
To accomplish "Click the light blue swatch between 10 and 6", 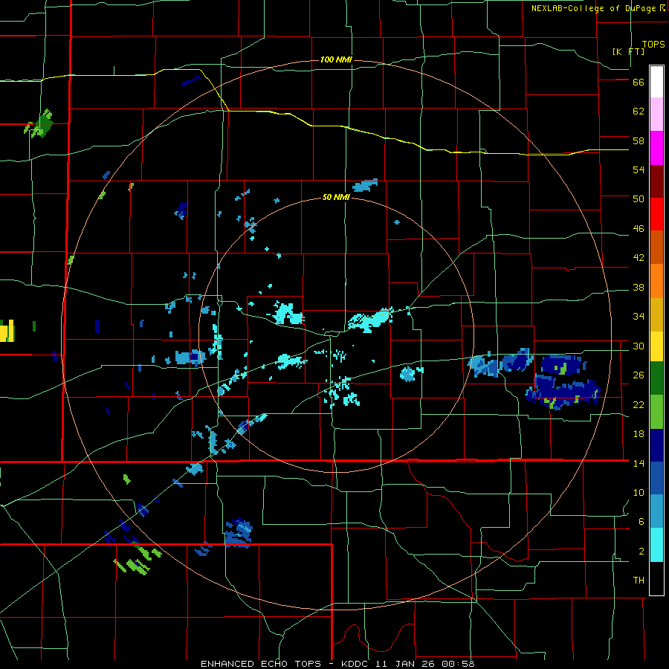I will [x=656, y=511].
